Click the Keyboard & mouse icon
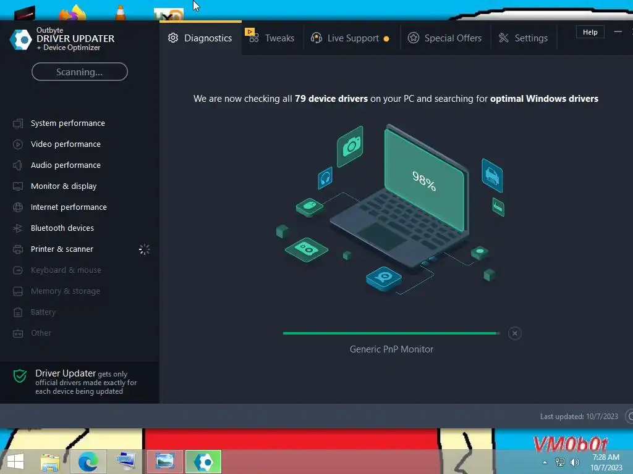 pos(18,270)
